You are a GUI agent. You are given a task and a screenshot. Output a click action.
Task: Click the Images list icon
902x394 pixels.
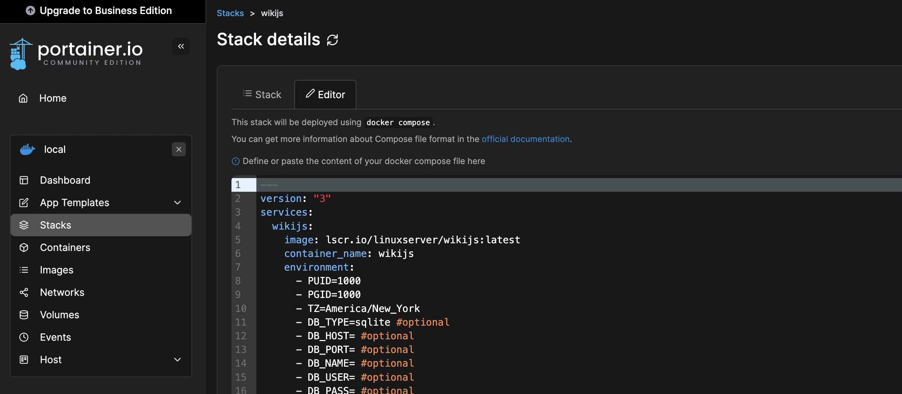(24, 270)
